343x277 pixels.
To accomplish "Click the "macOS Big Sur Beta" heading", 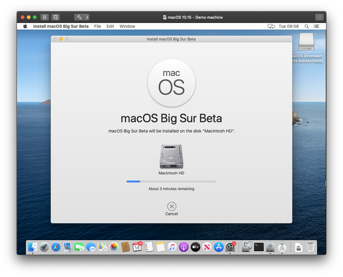I will point(171,118).
